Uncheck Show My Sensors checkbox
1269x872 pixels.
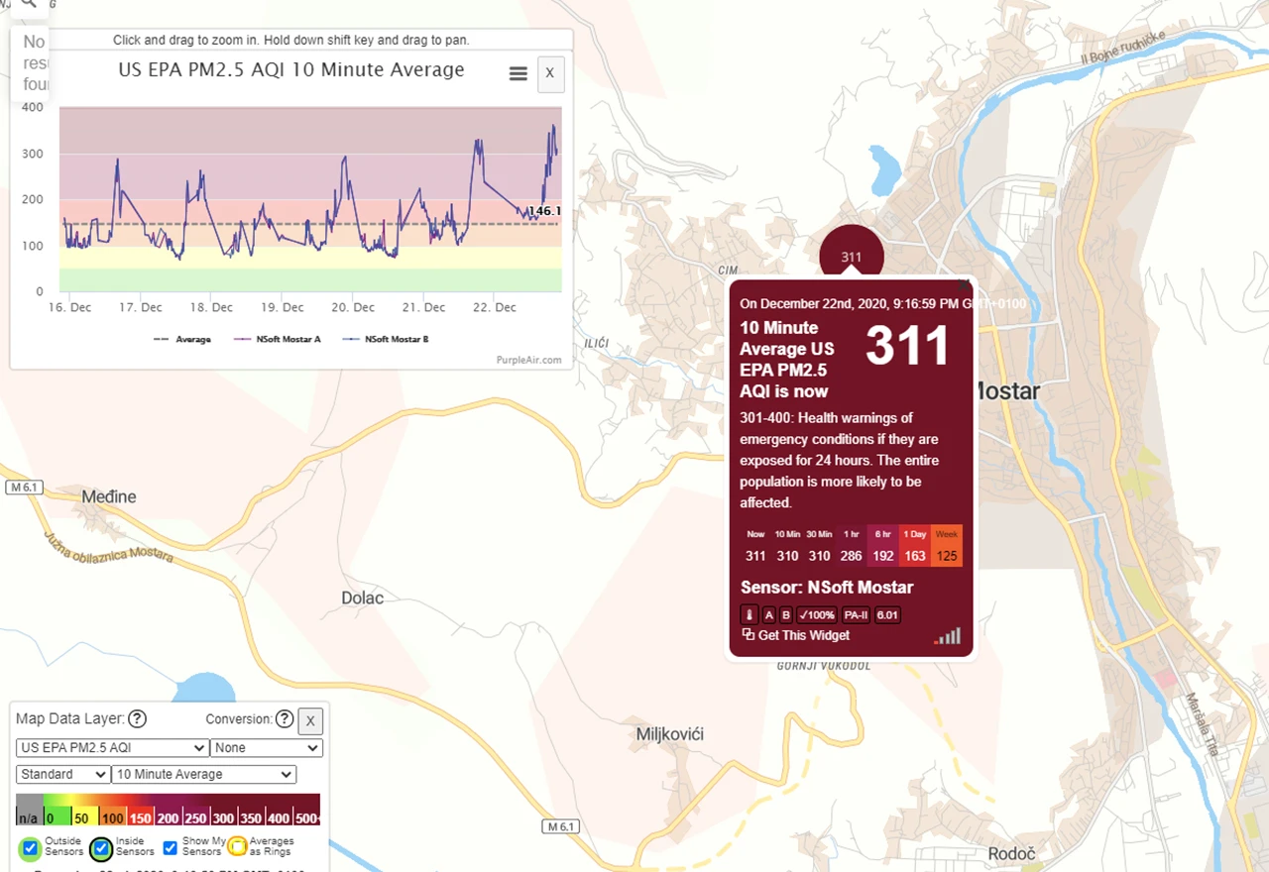pos(170,848)
